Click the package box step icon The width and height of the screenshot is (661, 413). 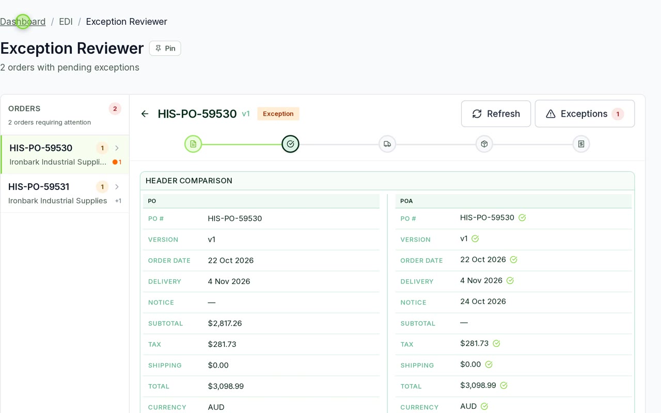coord(484,144)
